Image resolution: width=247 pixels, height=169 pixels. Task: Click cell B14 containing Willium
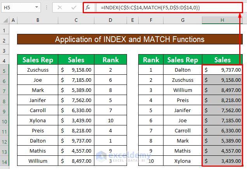click(38, 161)
